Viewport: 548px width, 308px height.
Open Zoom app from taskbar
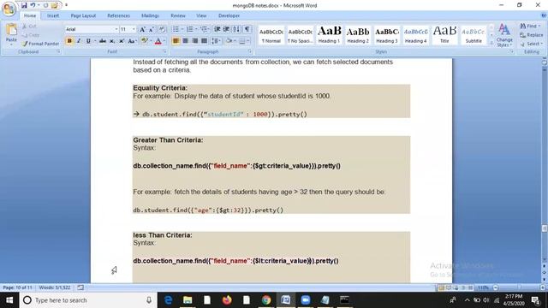tap(306, 300)
